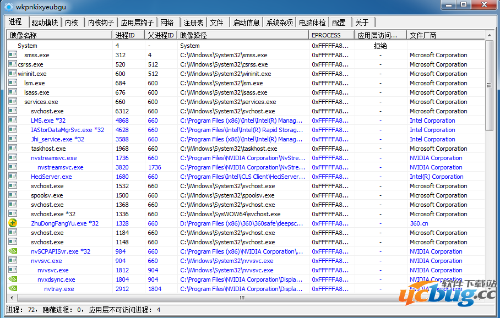
Task: Sort by the 父进程ID column header
Action: coord(161,35)
